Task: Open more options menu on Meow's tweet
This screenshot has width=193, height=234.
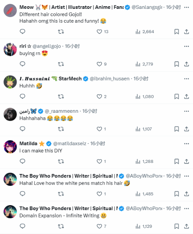Action: [x=186, y=7]
